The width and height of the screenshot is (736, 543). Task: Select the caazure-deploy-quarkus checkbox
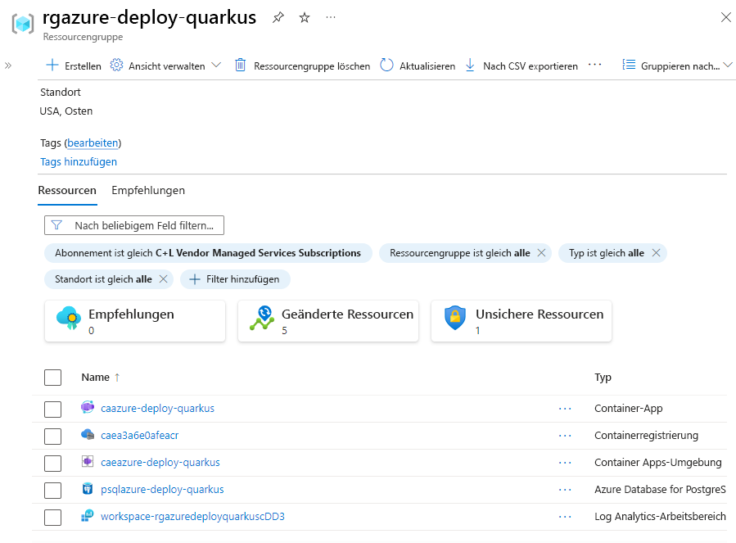coord(53,409)
